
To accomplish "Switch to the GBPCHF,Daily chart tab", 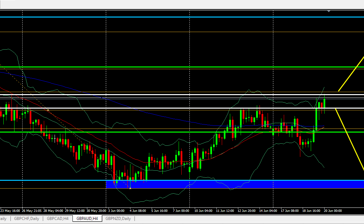I will click(26, 219).
